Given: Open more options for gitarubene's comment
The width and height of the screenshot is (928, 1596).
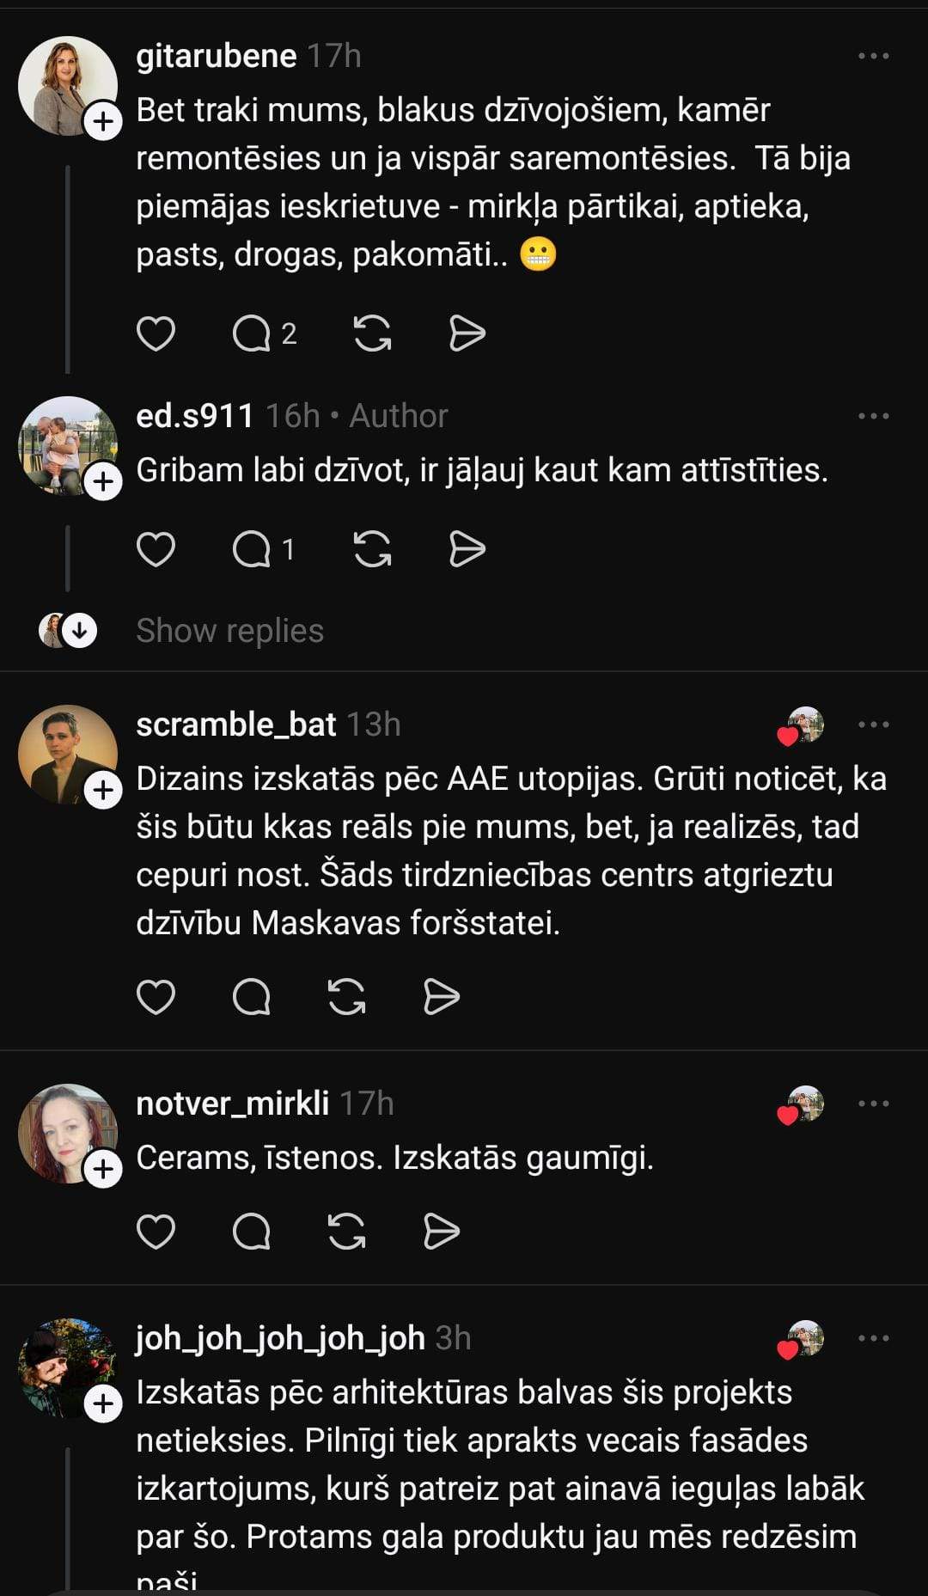Looking at the screenshot, I should pos(873,57).
